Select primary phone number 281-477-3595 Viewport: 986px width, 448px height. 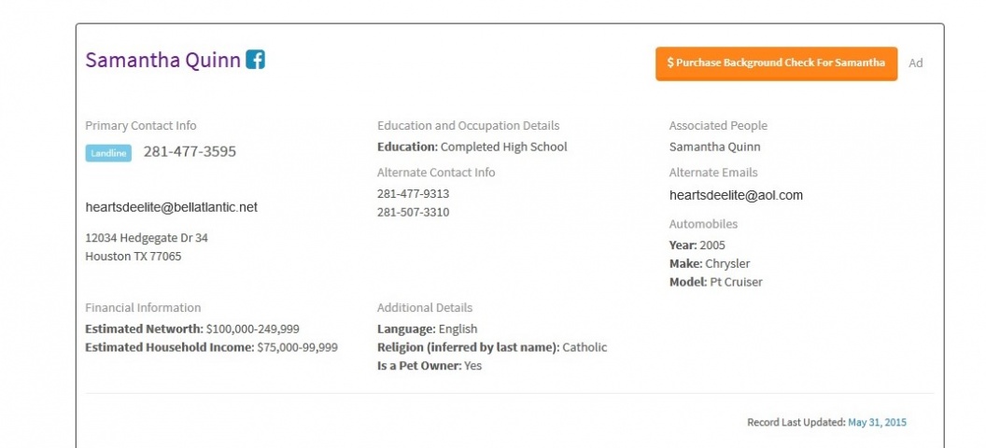[190, 152]
